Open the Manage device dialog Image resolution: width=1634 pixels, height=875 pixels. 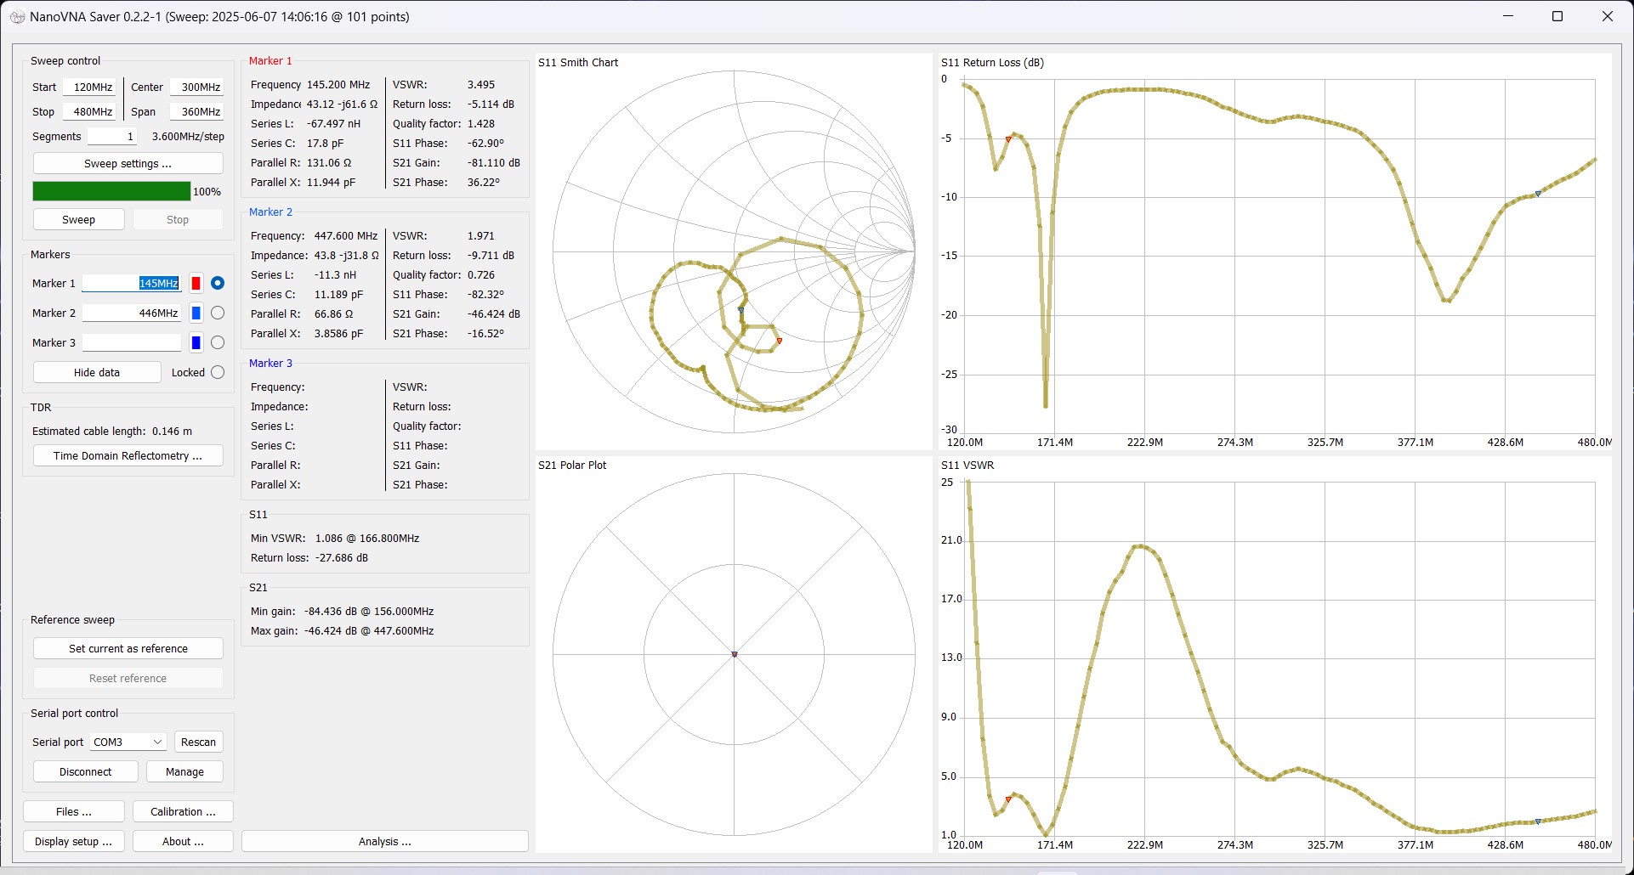(x=184, y=771)
